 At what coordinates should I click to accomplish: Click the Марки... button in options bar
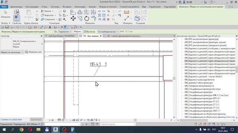pos(78,31)
